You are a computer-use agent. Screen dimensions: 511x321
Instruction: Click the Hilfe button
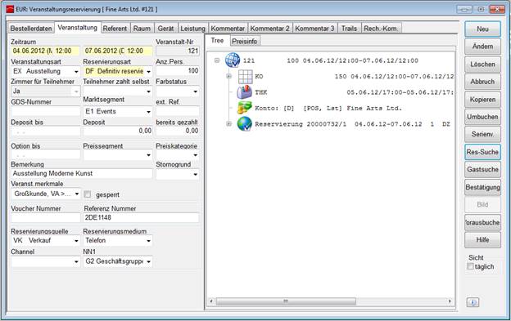pyautogui.click(x=482, y=240)
